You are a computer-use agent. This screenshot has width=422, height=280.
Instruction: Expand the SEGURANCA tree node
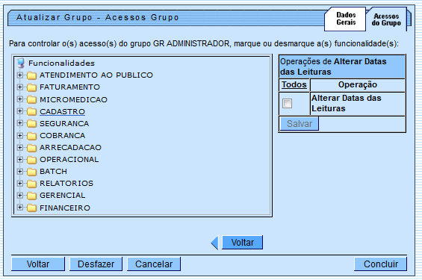click(x=19, y=123)
